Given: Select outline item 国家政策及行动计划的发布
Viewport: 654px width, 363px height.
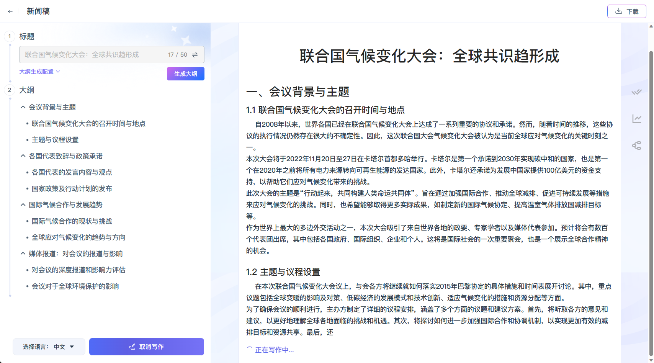Looking at the screenshot, I should click(x=72, y=188).
